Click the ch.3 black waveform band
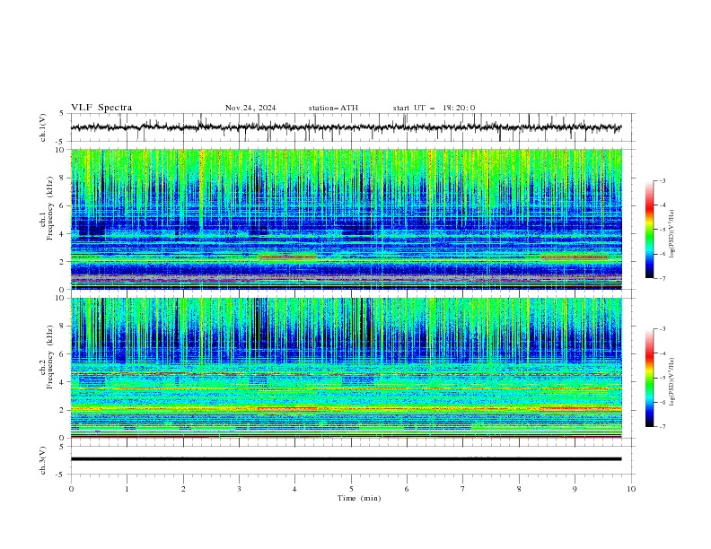Screen dimensions: 711x549 click(346, 459)
